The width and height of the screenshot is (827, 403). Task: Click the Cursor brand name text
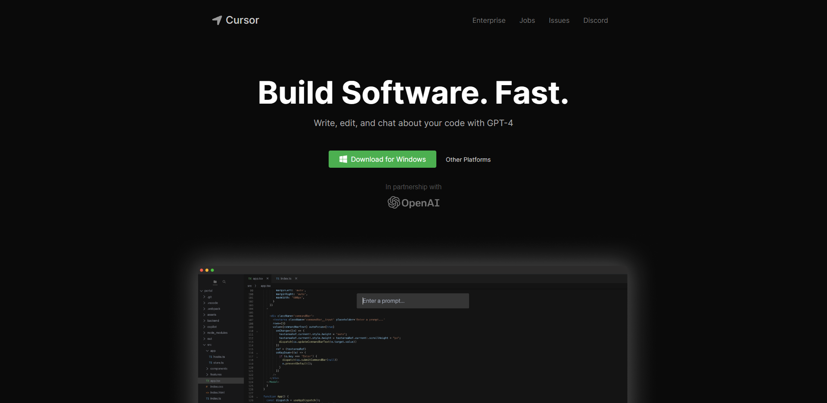tap(243, 20)
